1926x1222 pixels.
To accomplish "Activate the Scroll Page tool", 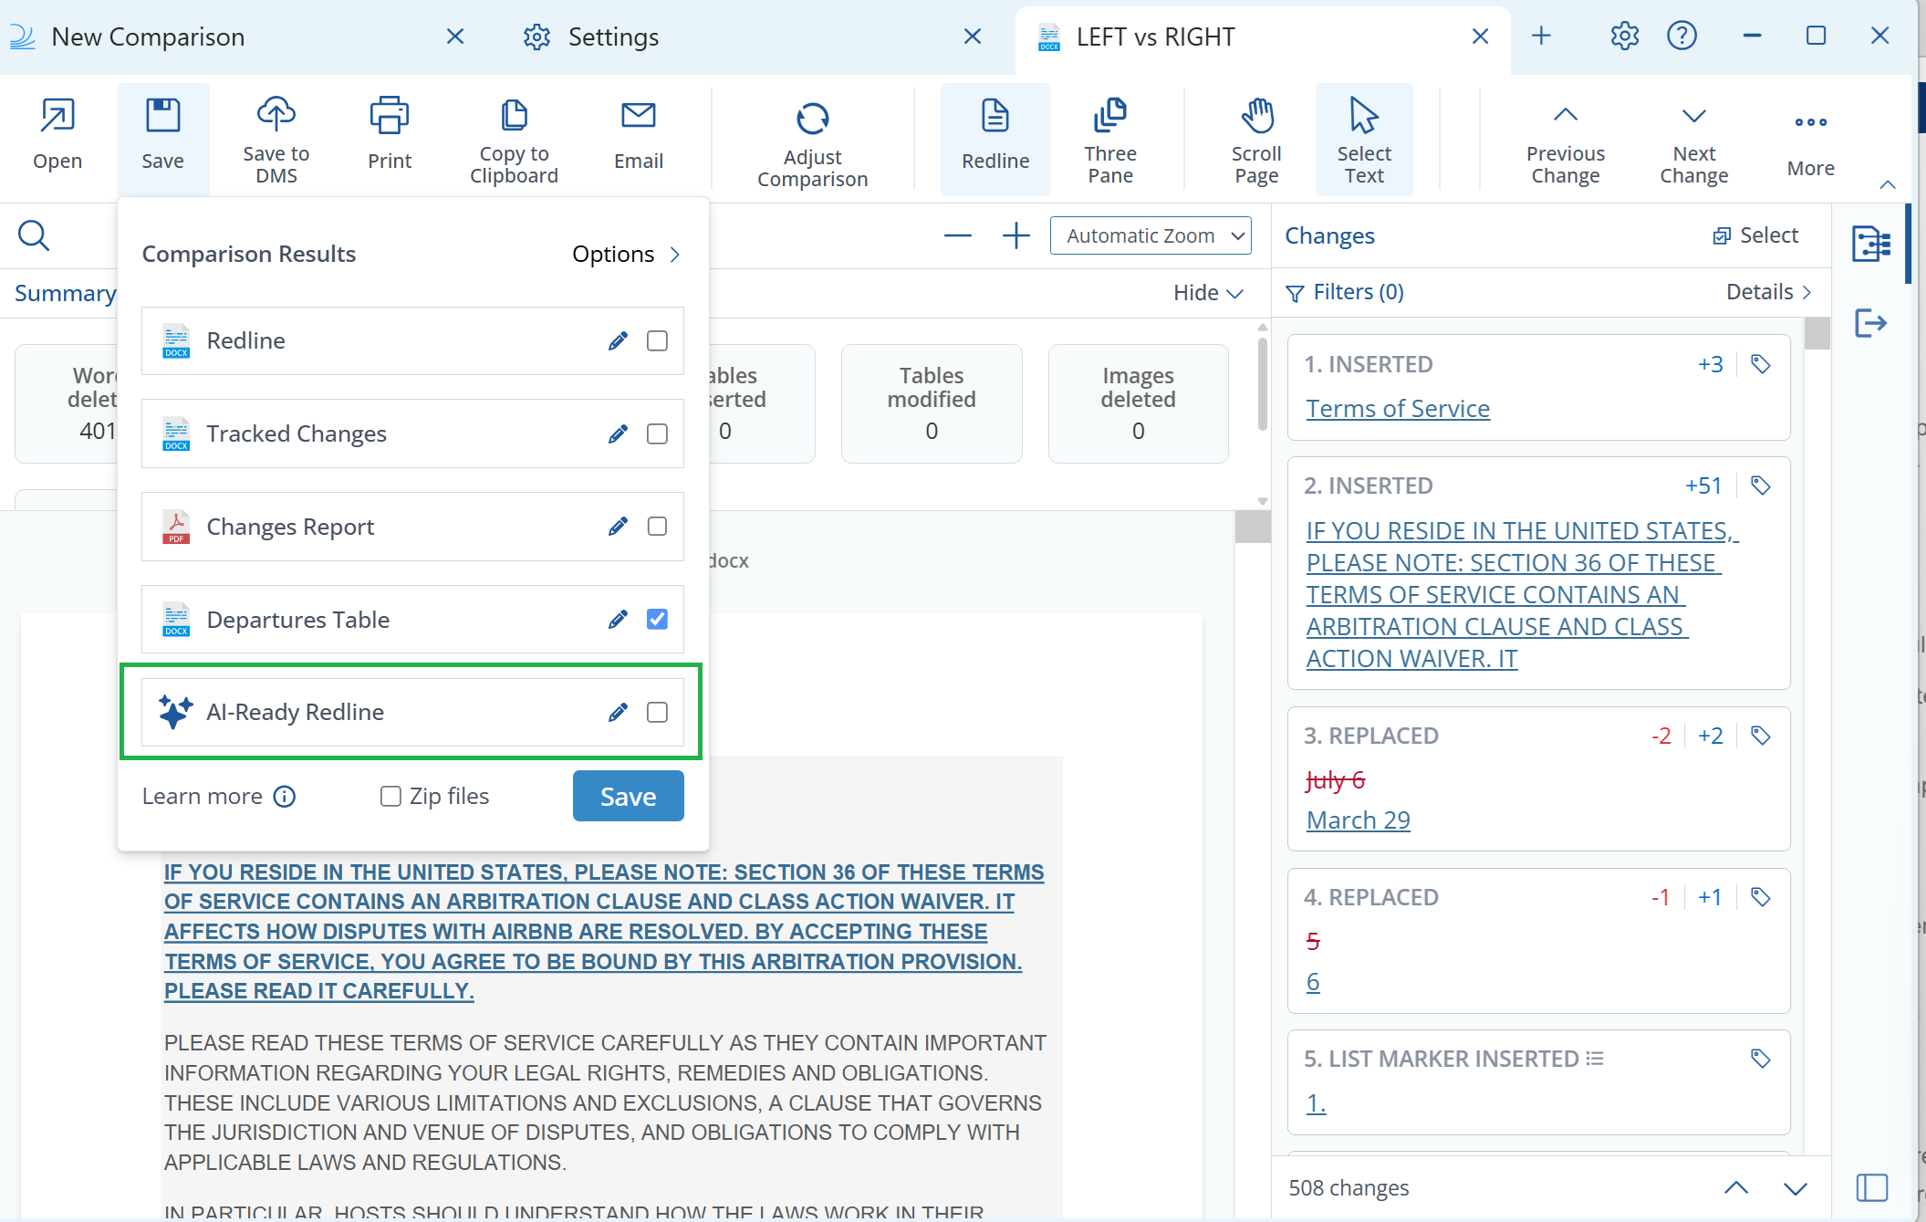I will 1256,137.
